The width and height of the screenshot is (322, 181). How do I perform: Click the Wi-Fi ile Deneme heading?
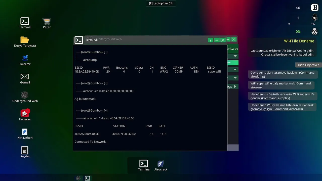click(x=299, y=41)
